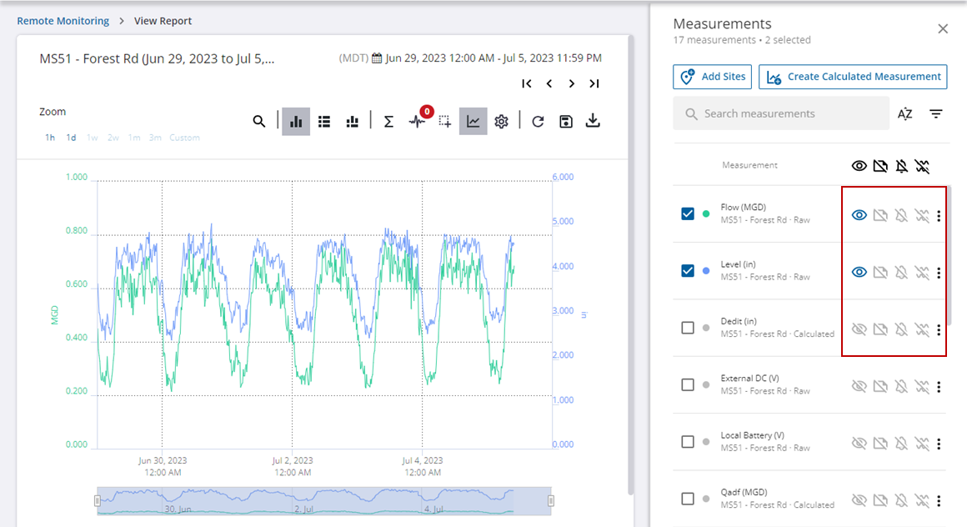Screen dimensions: 967x527
Task: Click the Remote Monitoring breadcrumb link
Action: (x=63, y=21)
